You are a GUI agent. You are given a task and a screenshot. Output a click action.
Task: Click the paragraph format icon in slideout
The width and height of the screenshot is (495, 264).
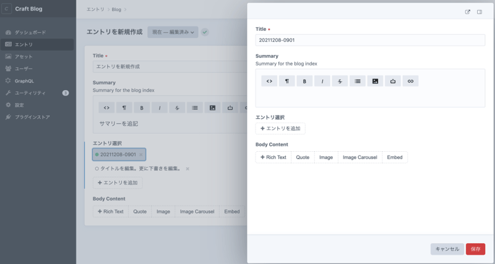286,81
